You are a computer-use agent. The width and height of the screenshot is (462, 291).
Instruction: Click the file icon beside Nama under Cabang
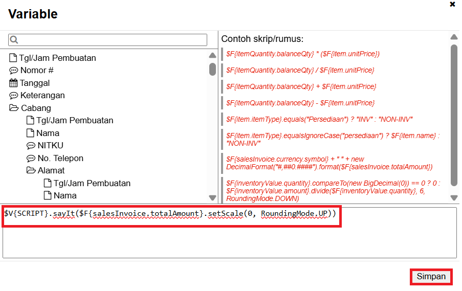click(x=31, y=133)
